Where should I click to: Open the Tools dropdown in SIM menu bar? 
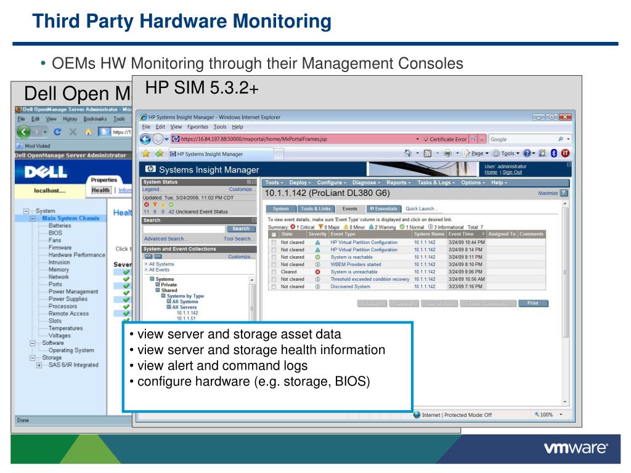[274, 182]
